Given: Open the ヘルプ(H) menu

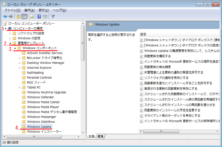Looking at the screenshot, I should (x=60, y=10).
